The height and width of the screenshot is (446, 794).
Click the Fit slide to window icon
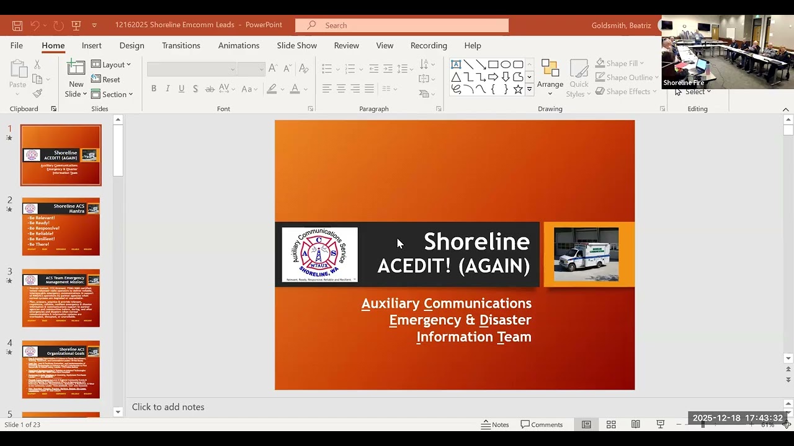tap(787, 424)
